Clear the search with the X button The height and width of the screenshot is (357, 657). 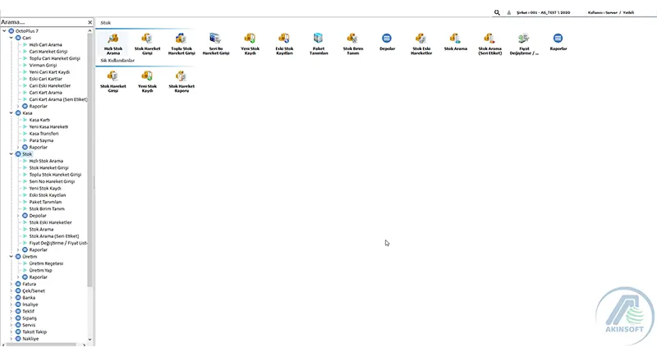[89, 21]
